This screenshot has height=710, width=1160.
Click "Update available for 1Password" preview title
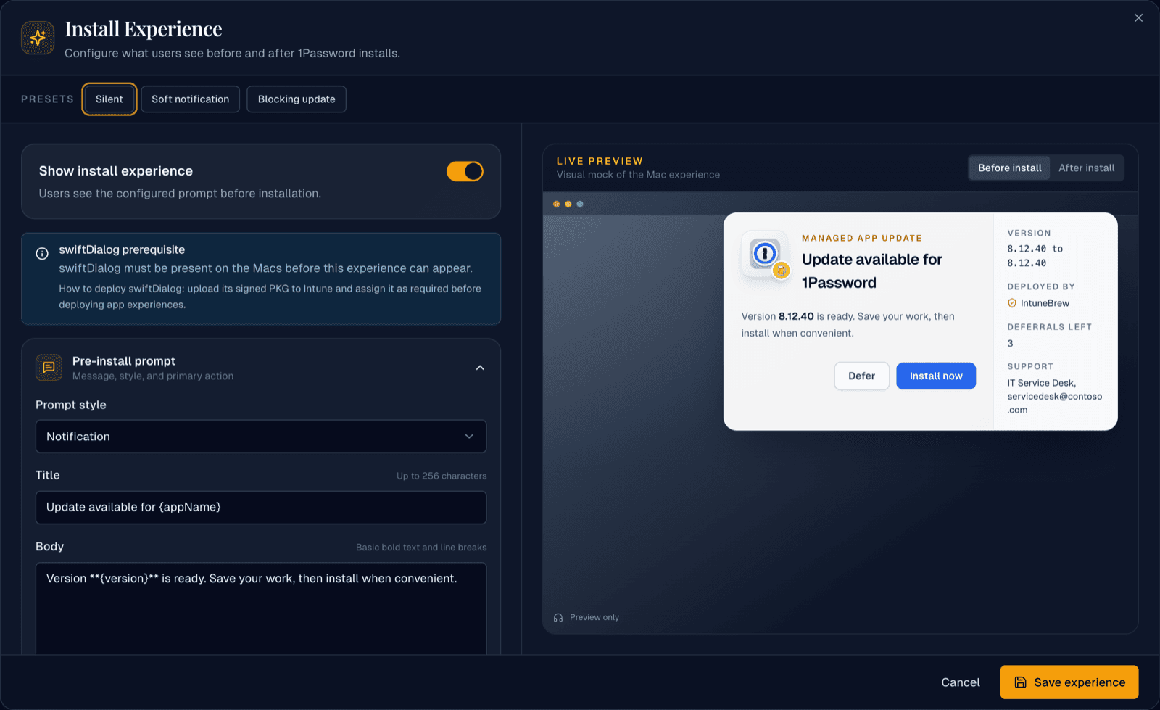pyautogui.click(x=872, y=271)
